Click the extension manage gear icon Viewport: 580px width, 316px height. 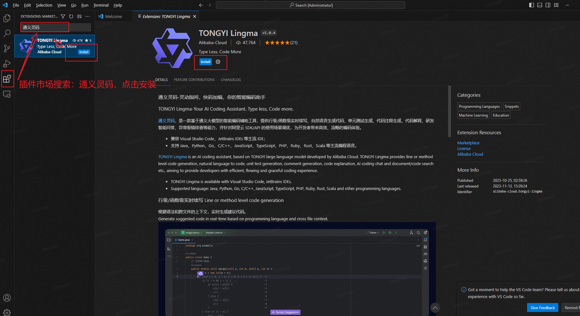pyautogui.click(x=218, y=62)
